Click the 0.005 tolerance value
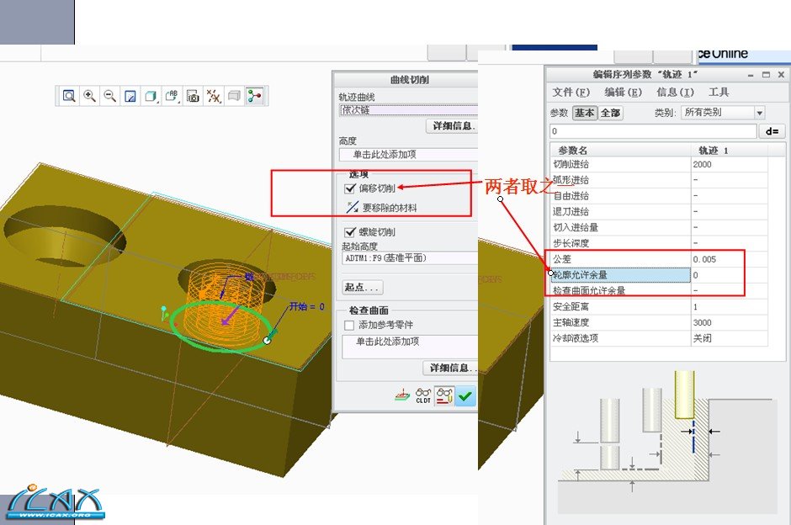The width and height of the screenshot is (791, 525). pyautogui.click(x=704, y=259)
